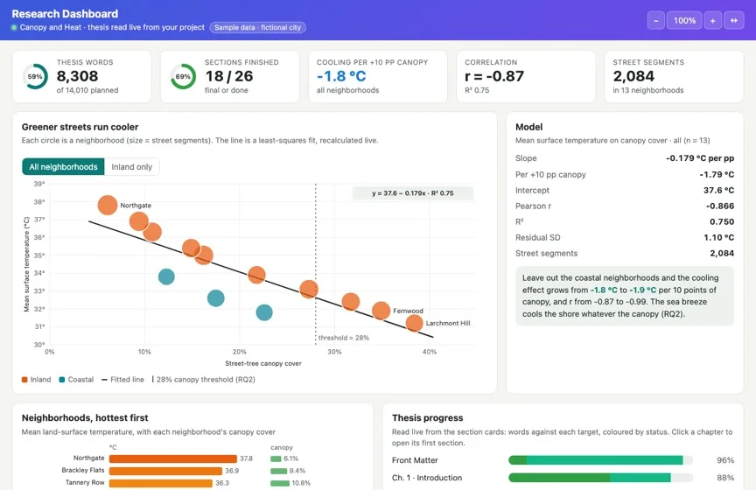Click the Coastal legend teal swatch
Screen dimensions: 756x490
click(62, 380)
